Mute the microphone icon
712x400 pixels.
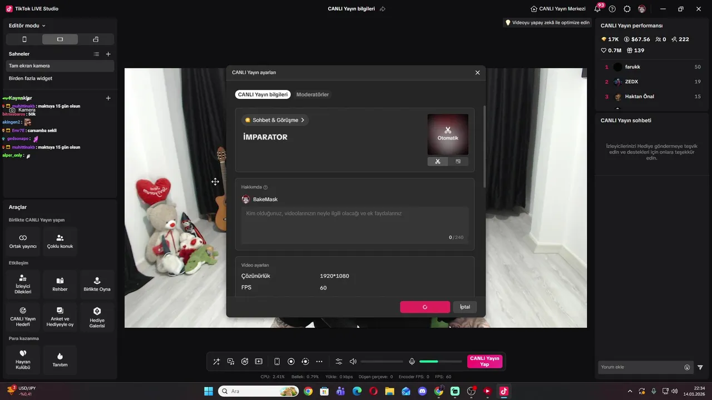click(x=412, y=362)
